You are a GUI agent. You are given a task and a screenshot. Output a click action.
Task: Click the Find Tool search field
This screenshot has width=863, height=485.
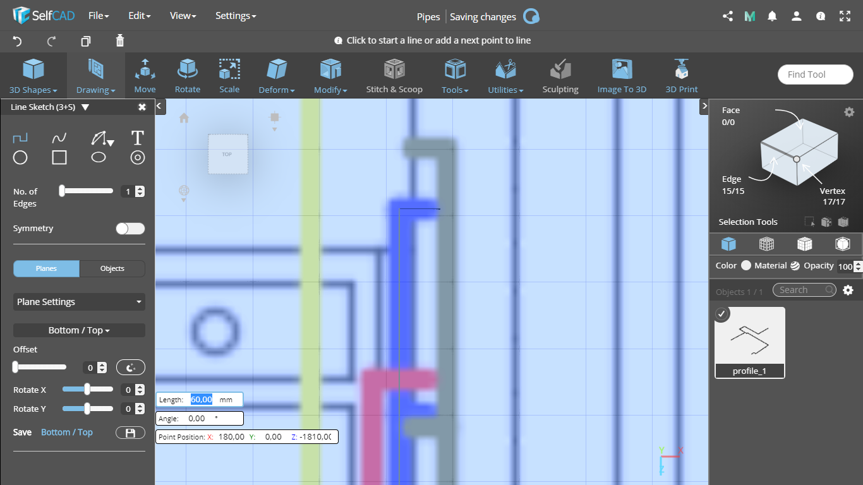(x=816, y=75)
